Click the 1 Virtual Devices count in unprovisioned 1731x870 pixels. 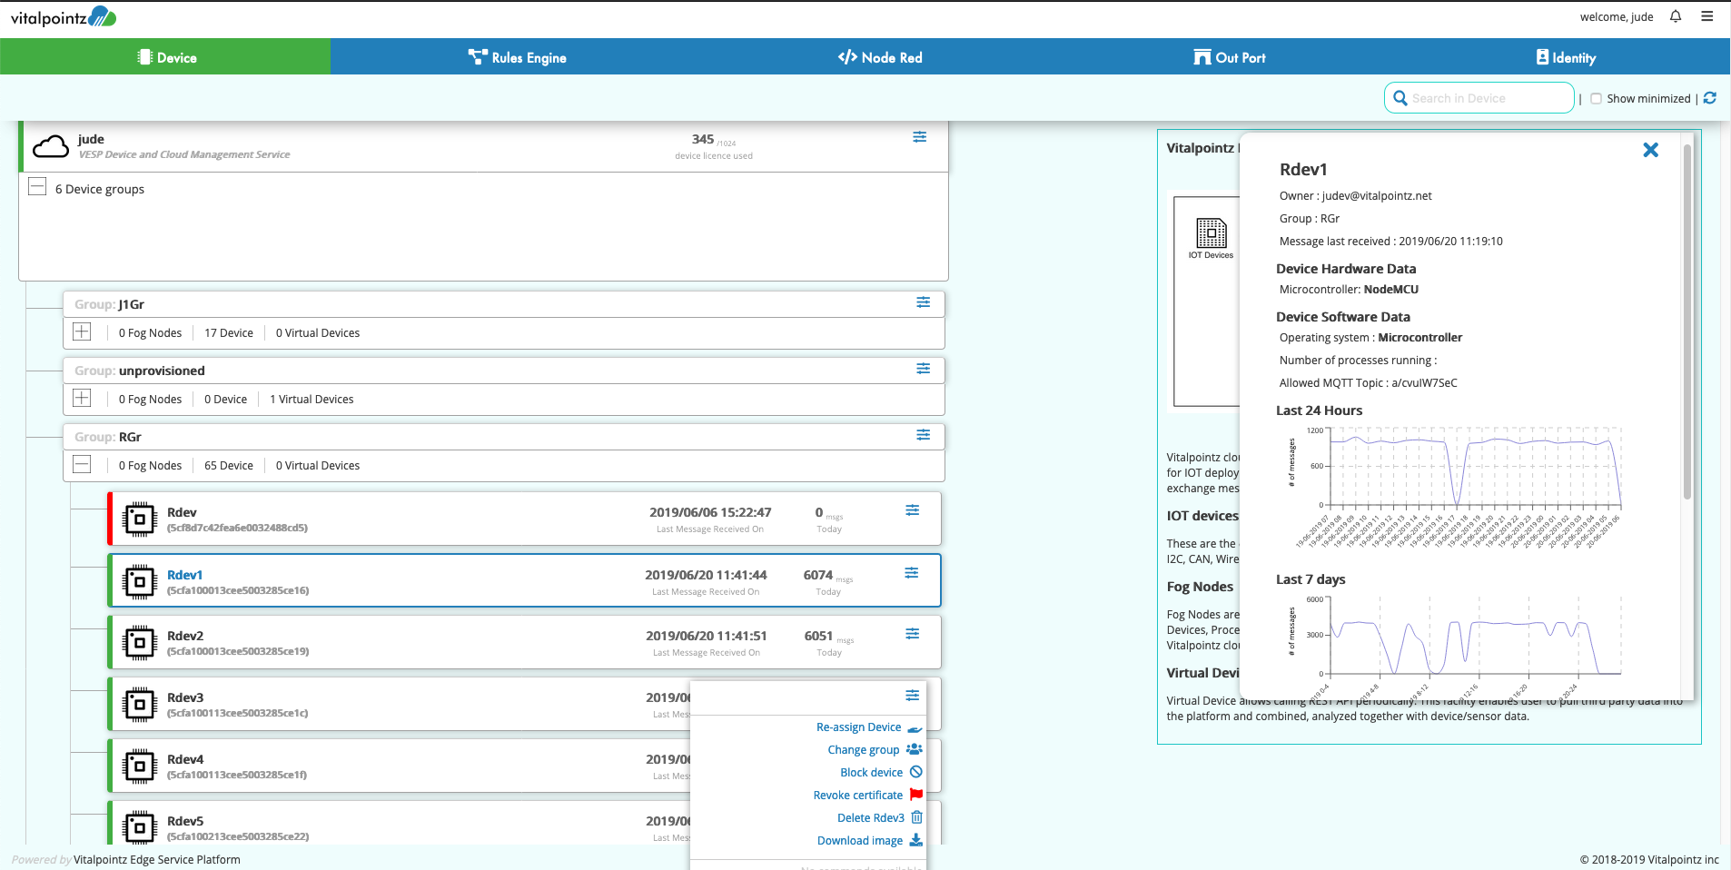312,400
